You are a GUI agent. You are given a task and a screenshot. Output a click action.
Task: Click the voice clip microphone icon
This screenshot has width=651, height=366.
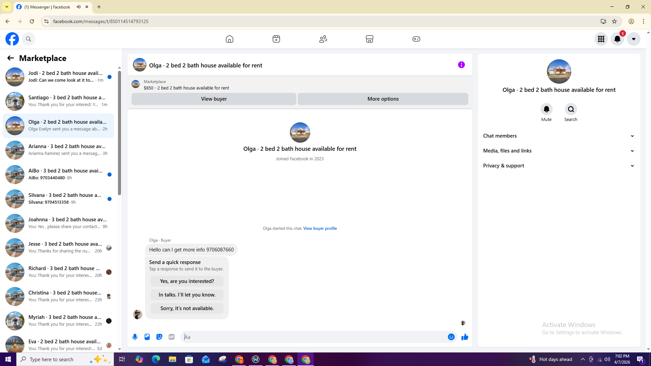pos(135,337)
